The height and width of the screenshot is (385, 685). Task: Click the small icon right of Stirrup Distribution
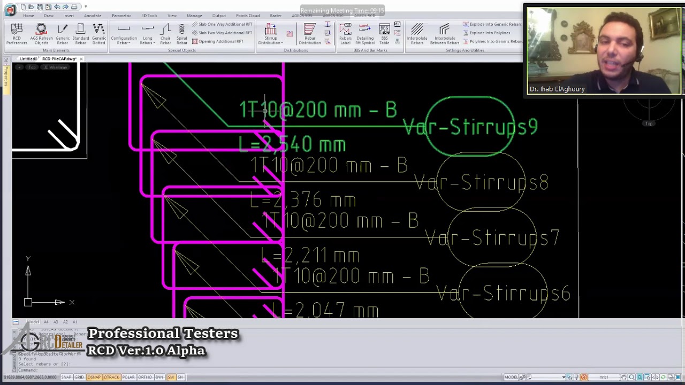[290, 34]
